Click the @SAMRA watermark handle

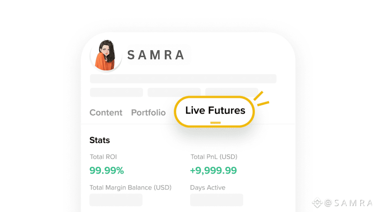[349, 202]
